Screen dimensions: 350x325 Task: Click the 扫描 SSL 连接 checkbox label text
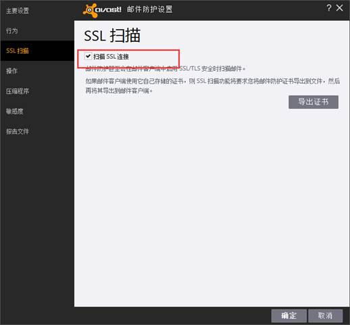point(111,57)
